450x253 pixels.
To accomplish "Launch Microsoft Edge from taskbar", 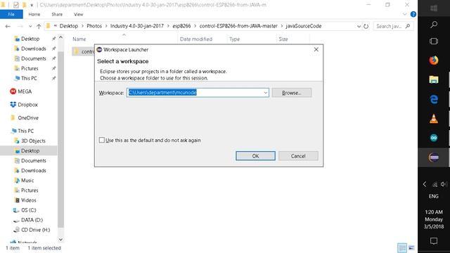I will tap(434, 99).
